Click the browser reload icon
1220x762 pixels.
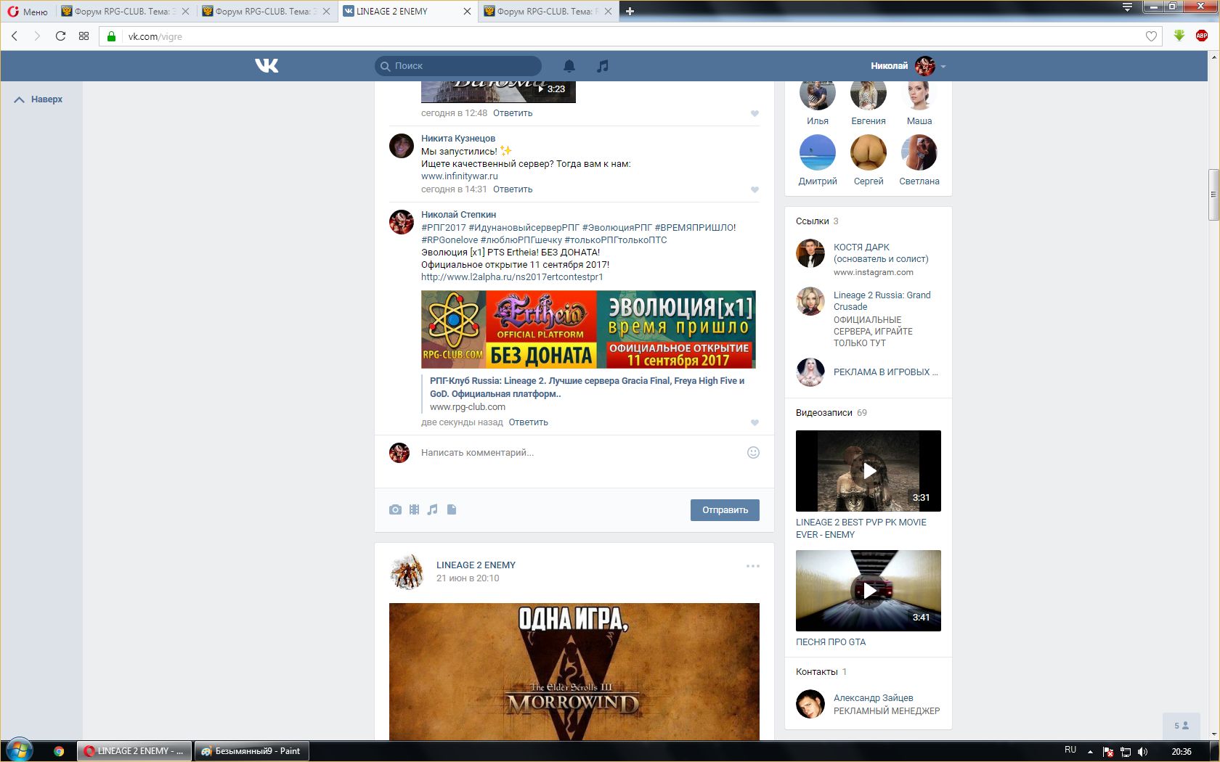pyautogui.click(x=60, y=36)
